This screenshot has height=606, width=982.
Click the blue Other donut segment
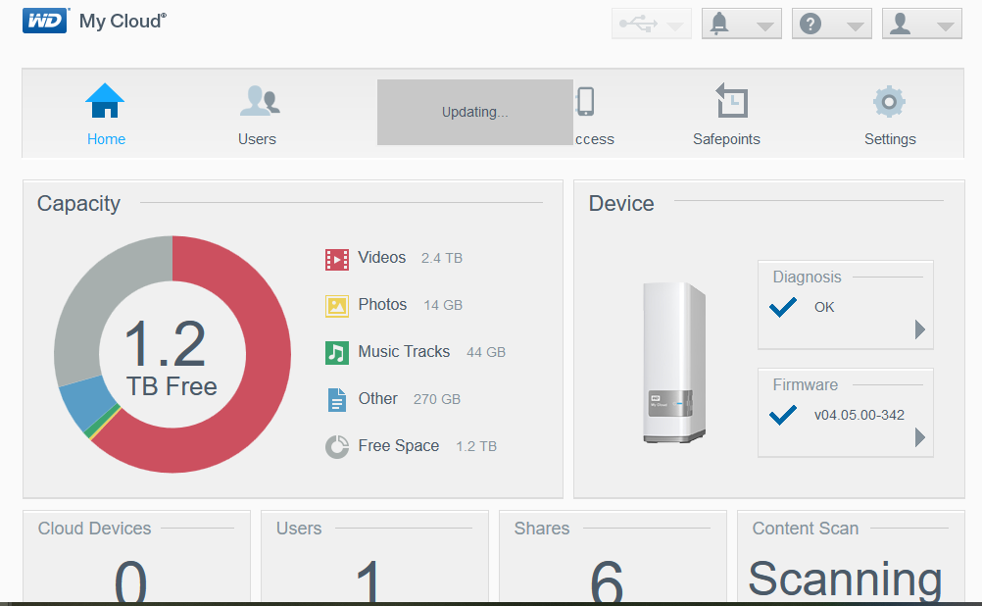point(87,401)
